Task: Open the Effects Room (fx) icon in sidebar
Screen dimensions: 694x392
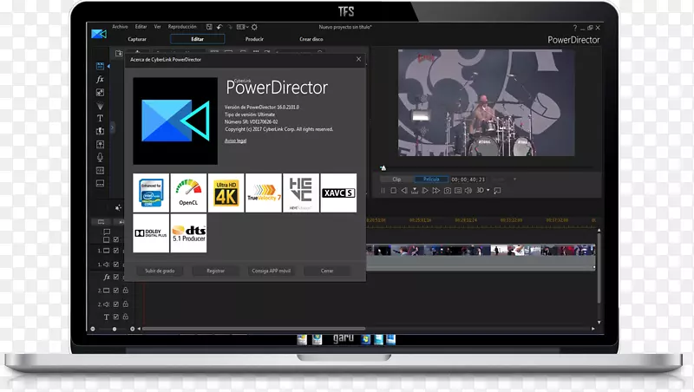Action: pyautogui.click(x=100, y=79)
